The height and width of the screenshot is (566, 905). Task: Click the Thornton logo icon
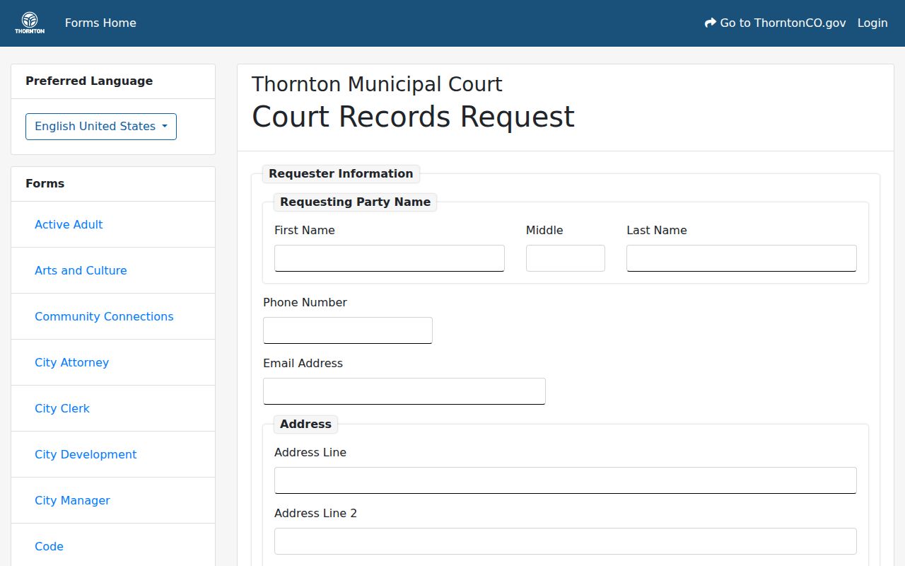click(30, 23)
